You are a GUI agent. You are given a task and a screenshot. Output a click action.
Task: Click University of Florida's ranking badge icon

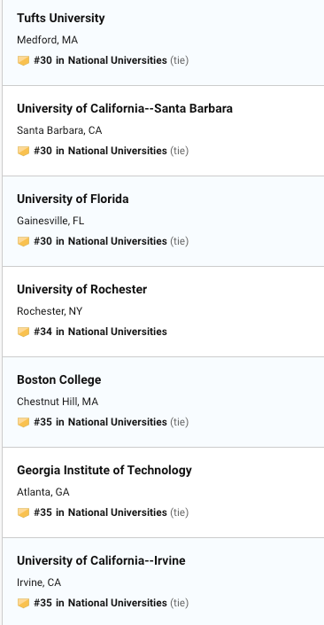click(x=24, y=241)
